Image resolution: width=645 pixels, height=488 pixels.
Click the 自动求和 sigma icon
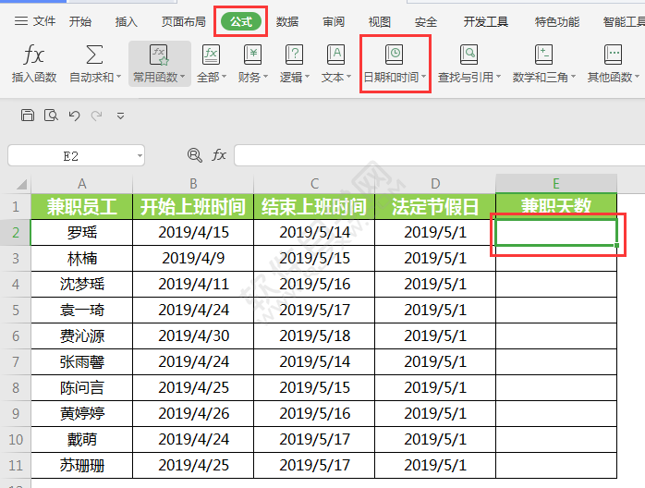pos(94,55)
